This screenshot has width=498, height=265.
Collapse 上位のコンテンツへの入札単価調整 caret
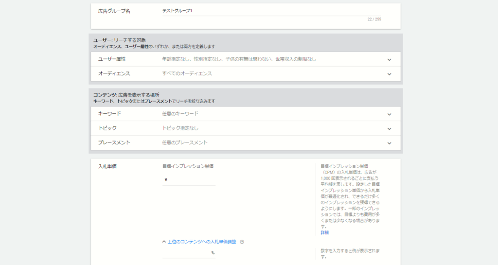coord(164,242)
